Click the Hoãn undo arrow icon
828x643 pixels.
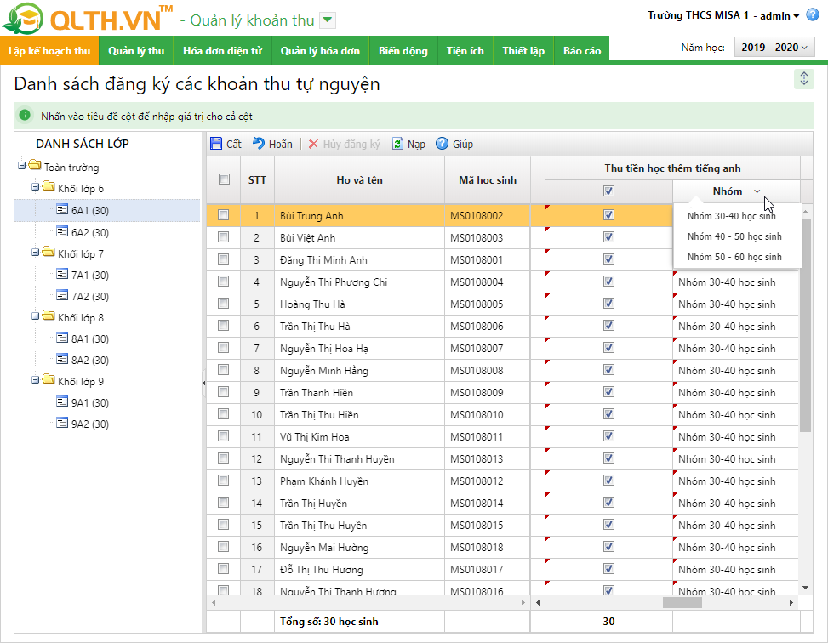pos(259,145)
